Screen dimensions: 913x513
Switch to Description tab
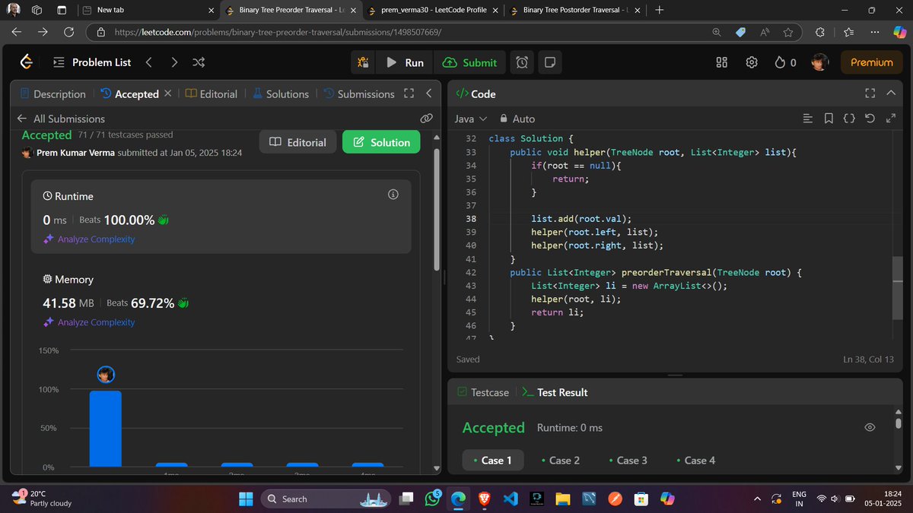(52, 93)
